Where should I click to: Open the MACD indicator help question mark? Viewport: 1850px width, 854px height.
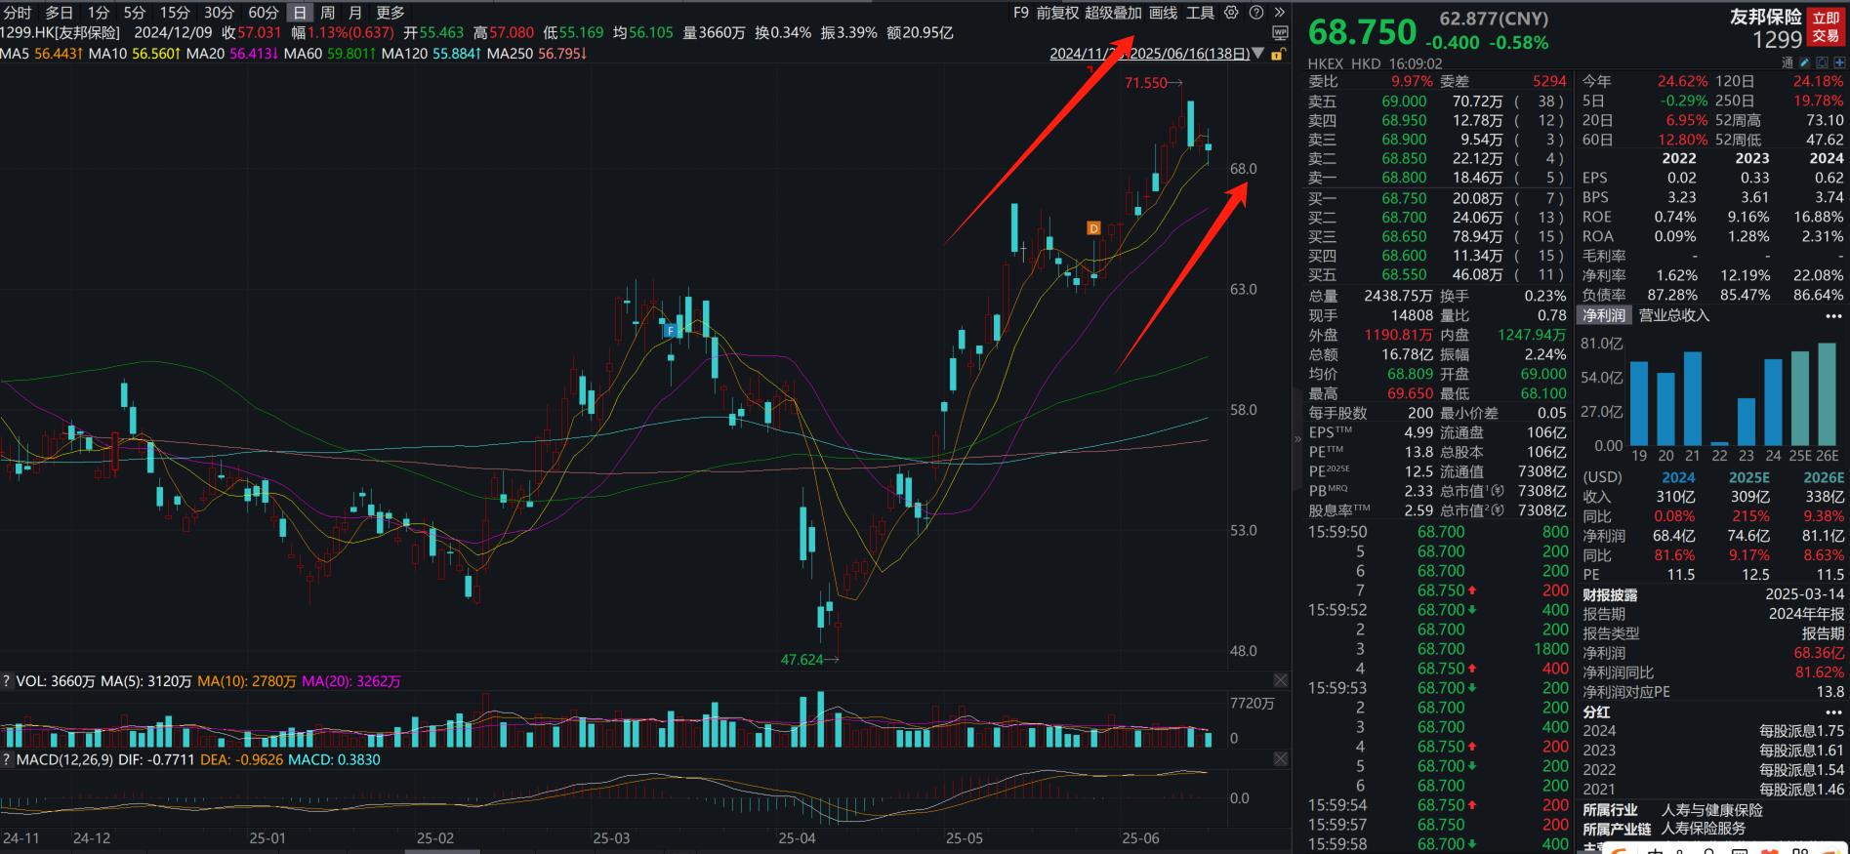click(6, 759)
